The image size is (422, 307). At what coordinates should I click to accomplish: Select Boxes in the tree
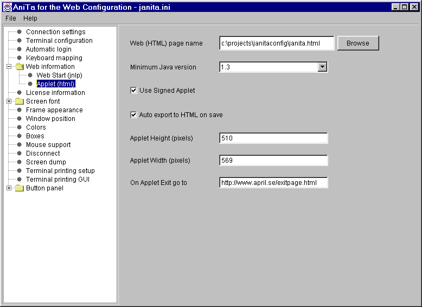pyautogui.click(x=35, y=136)
